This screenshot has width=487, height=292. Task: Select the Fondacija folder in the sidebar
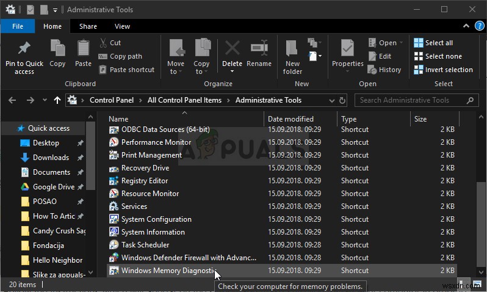[48, 246]
